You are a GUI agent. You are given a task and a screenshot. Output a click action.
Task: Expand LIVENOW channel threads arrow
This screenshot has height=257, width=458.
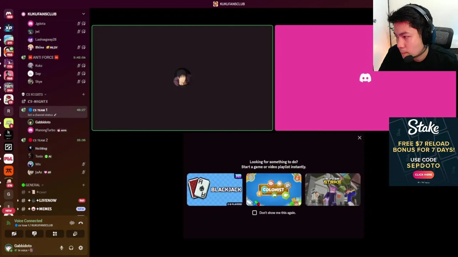coord(18,201)
